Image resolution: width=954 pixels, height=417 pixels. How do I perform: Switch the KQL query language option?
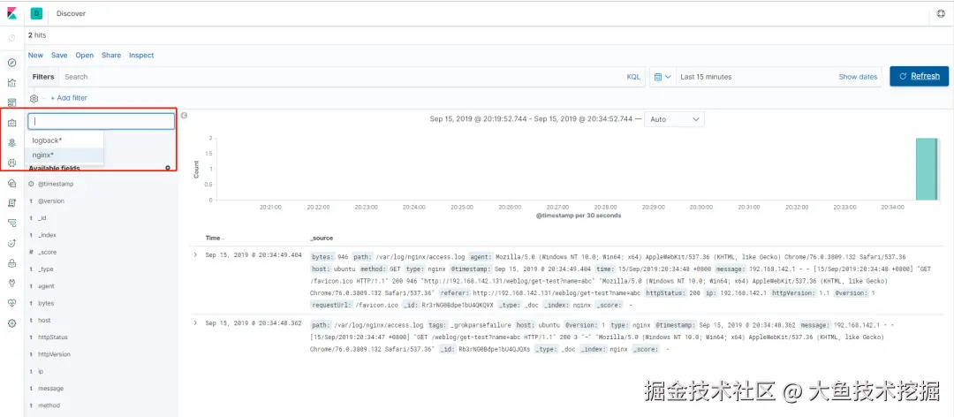tap(633, 78)
